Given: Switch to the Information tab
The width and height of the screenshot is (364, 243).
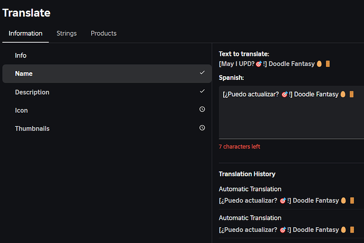Looking at the screenshot, I should [x=25, y=33].
